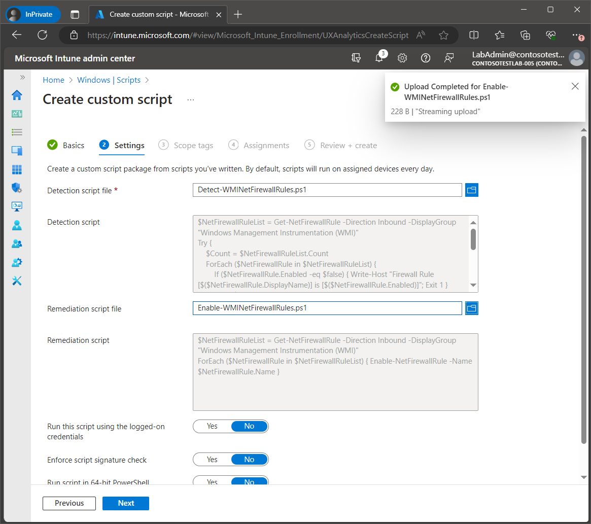The image size is (591, 524).
Task: Click page vertical scrollbar down arrow
Action: 584,477
